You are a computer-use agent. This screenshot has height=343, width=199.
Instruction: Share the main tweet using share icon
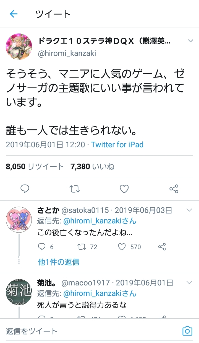(174, 189)
